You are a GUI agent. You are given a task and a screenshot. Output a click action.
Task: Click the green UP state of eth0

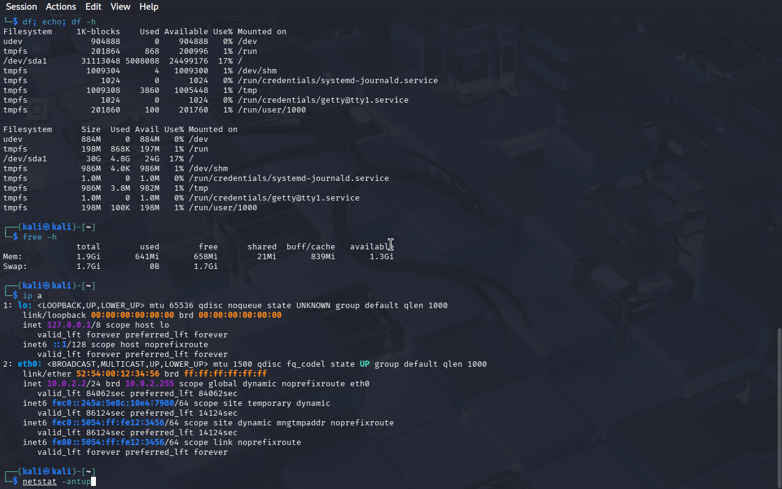pos(364,364)
